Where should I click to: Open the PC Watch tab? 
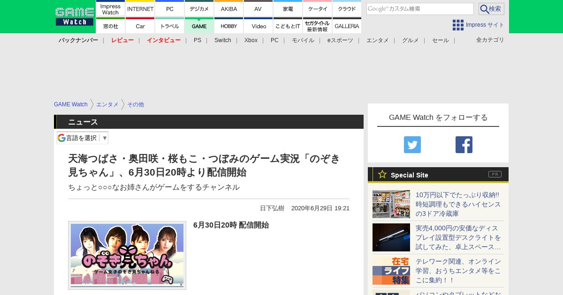tap(170, 8)
